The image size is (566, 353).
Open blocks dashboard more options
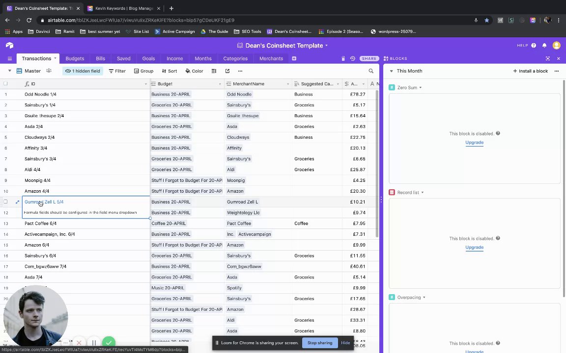point(557,71)
